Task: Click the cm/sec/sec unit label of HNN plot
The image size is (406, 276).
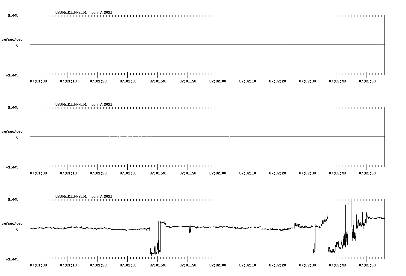Action: click(12, 131)
